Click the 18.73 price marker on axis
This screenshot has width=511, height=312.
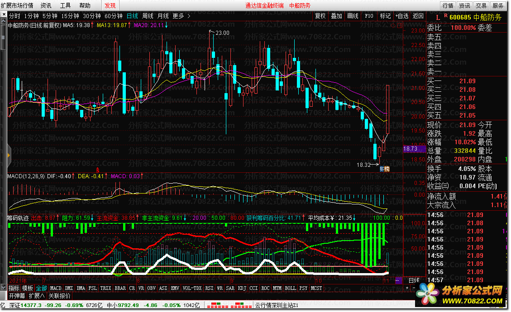[414, 148]
